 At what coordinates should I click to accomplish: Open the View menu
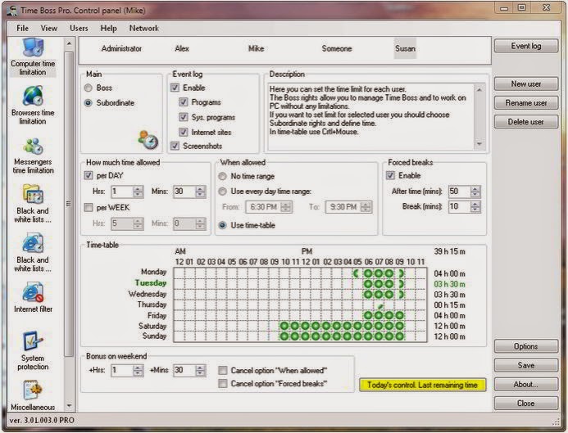pos(49,28)
